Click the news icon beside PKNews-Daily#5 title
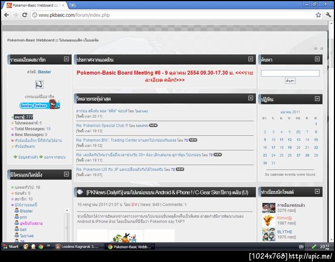The image size is (335, 262). tap(80, 192)
